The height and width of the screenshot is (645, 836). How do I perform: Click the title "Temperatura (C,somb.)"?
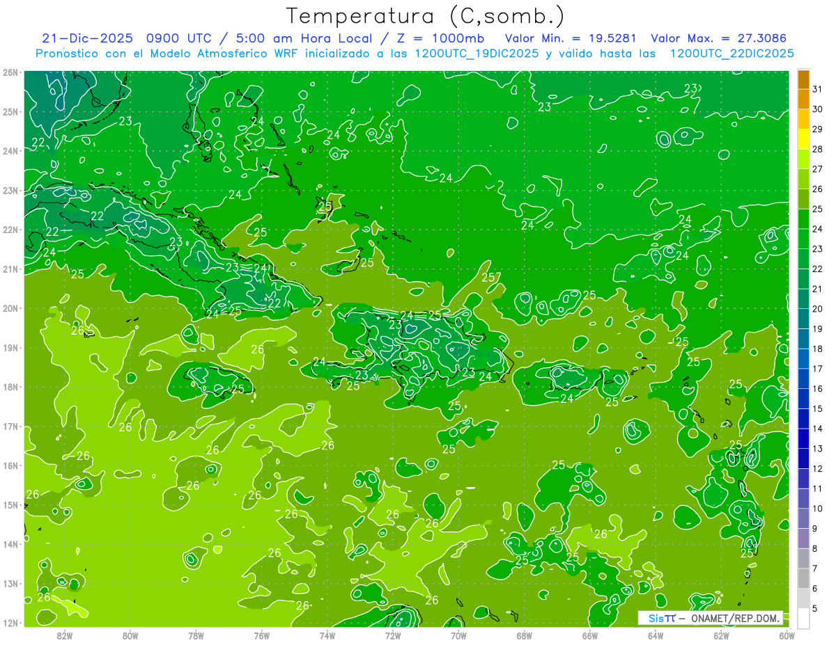tap(426, 17)
